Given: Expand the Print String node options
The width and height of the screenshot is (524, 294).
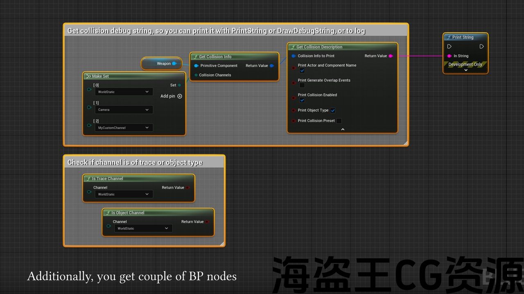Looking at the screenshot, I should [x=465, y=70].
